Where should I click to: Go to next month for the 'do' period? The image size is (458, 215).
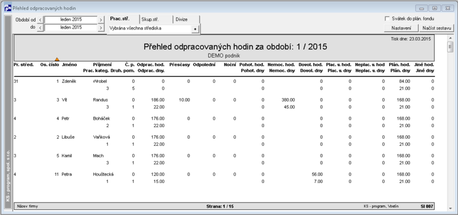tap(101, 27)
